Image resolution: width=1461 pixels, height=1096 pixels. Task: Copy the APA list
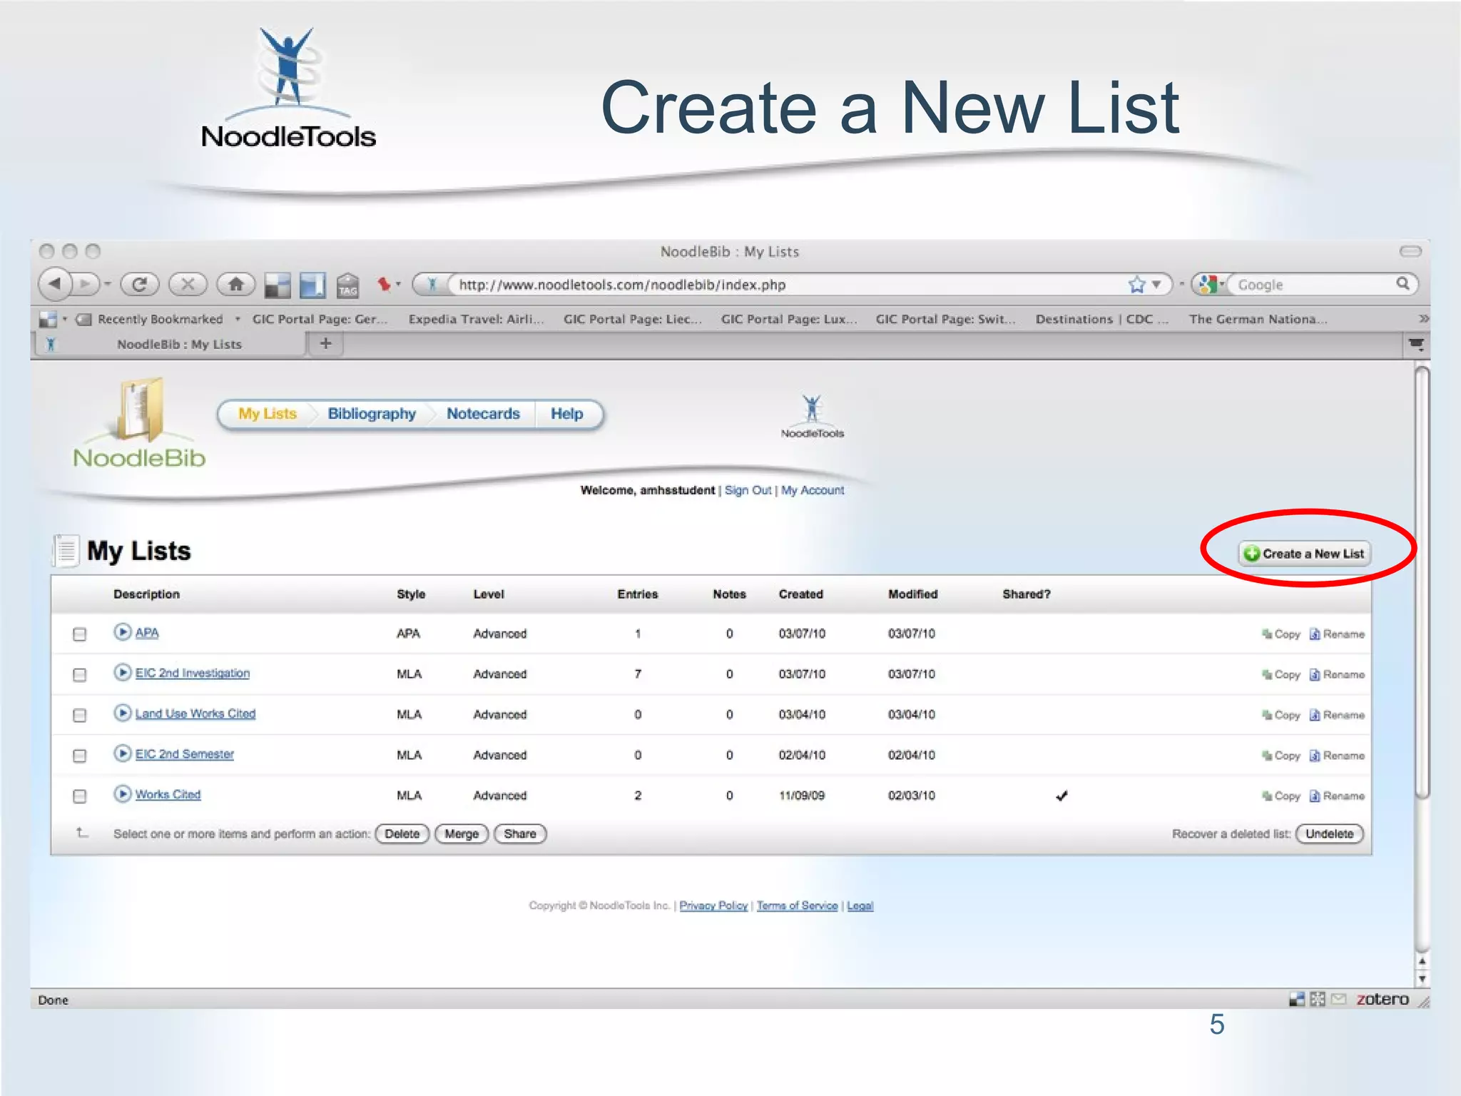[x=1281, y=634]
